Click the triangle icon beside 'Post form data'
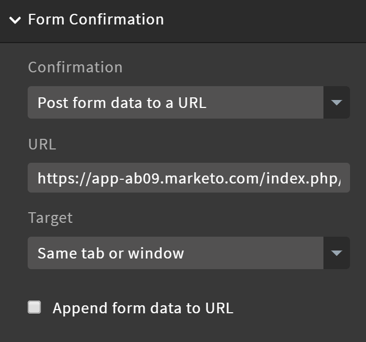366x342 pixels. [336, 103]
